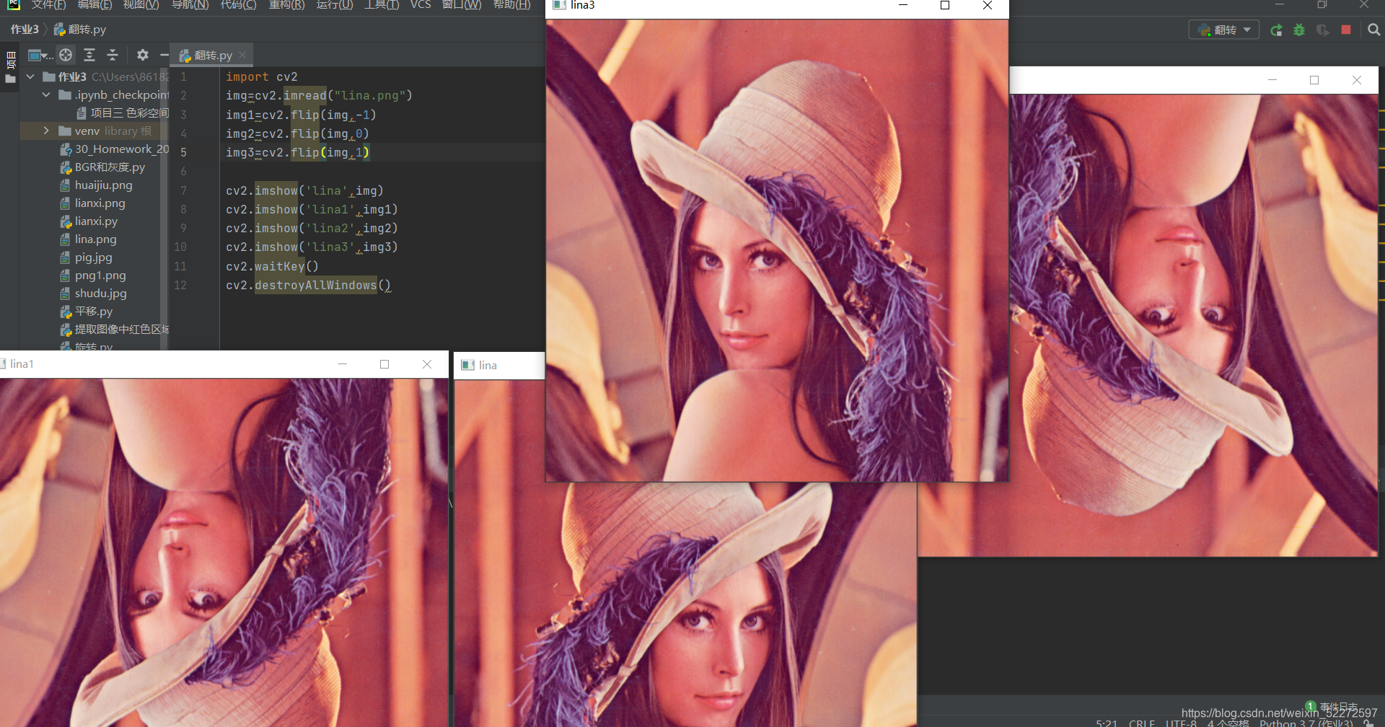Click the CRLF line separator status entry

[x=1142, y=723]
